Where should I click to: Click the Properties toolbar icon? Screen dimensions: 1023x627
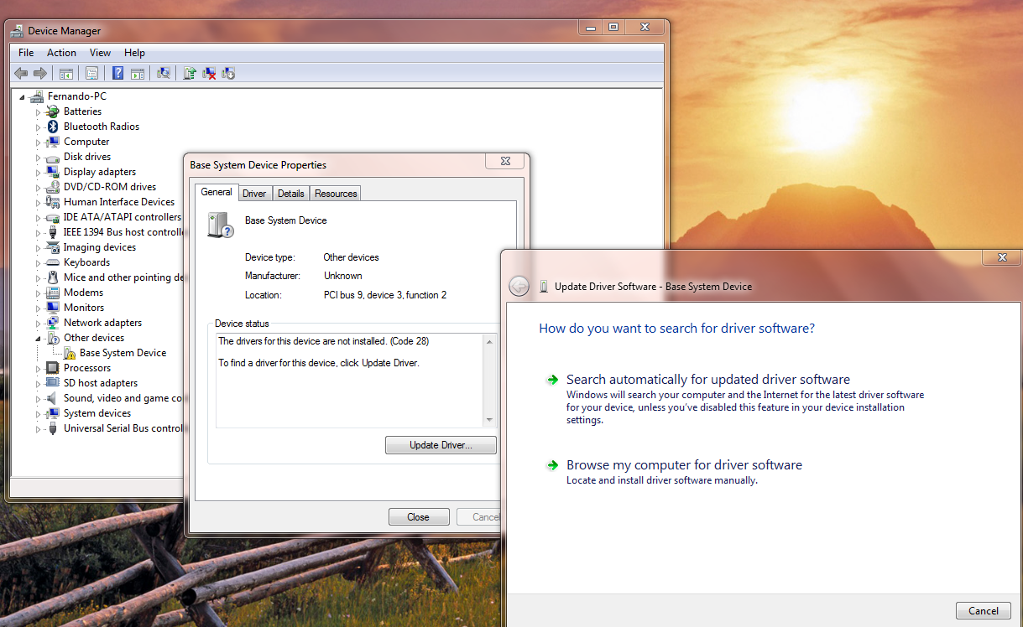coord(91,73)
